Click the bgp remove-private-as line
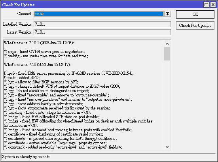218x162 pixels. [68, 100]
